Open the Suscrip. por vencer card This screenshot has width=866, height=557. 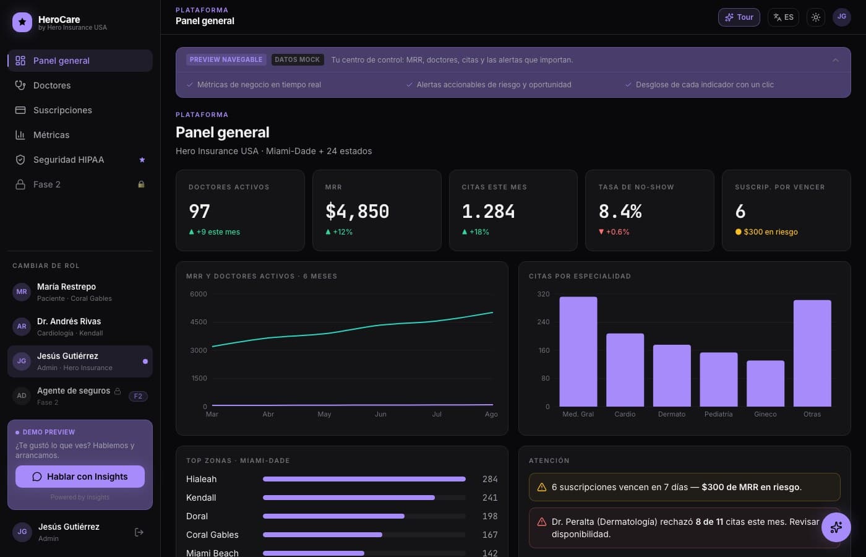[x=786, y=210]
